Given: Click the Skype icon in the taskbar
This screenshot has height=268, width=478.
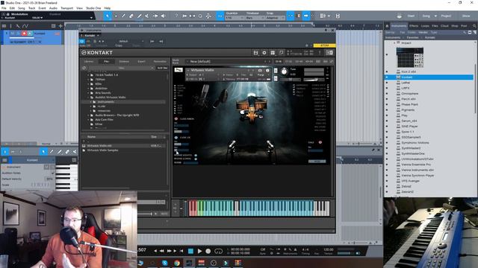Looking at the screenshot, I should [165, 263].
